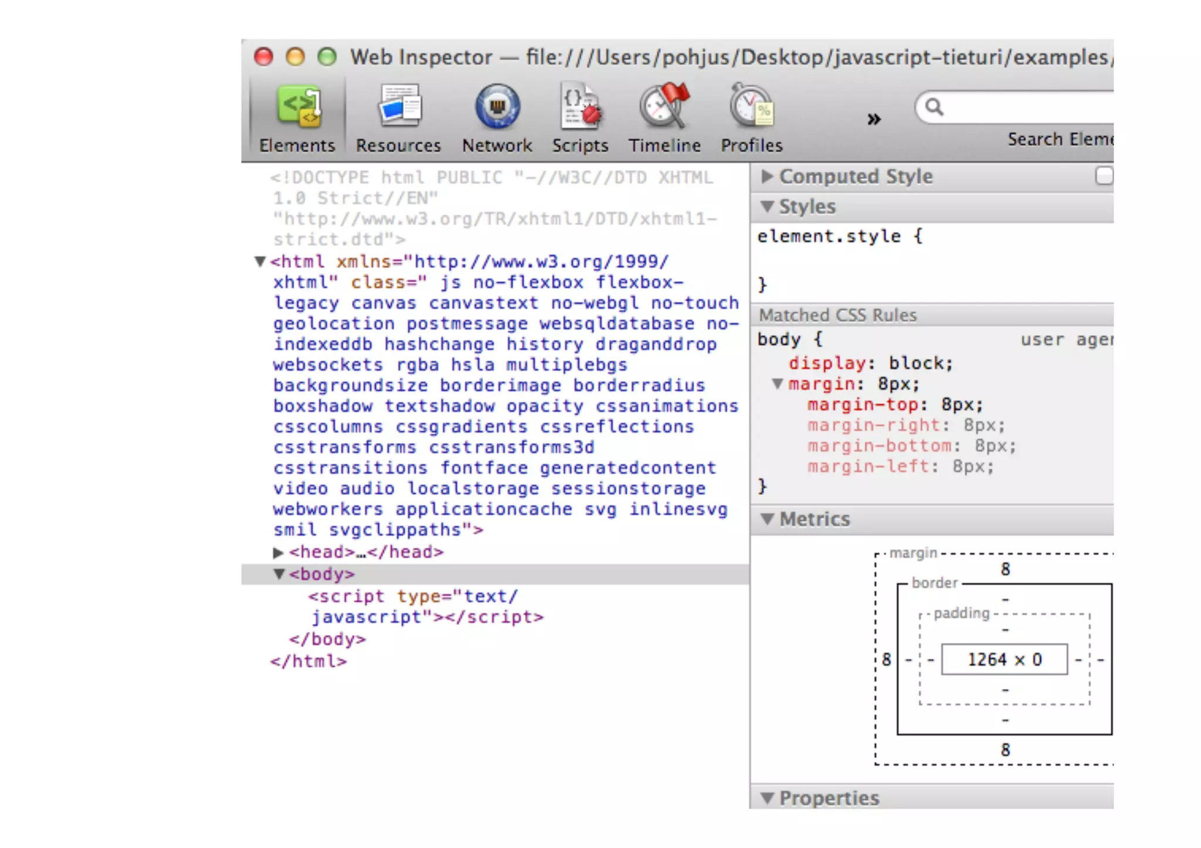Collapse the Styles section
The width and height of the screenshot is (1201, 848).
pyautogui.click(x=766, y=207)
